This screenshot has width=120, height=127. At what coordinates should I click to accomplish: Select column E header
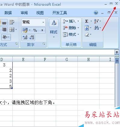coord(23,59)
